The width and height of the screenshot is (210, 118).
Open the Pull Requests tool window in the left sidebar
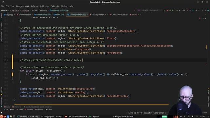click(x=1, y=38)
